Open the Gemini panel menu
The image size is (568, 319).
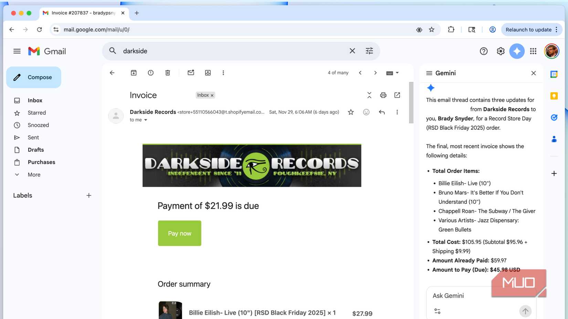coord(429,73)
